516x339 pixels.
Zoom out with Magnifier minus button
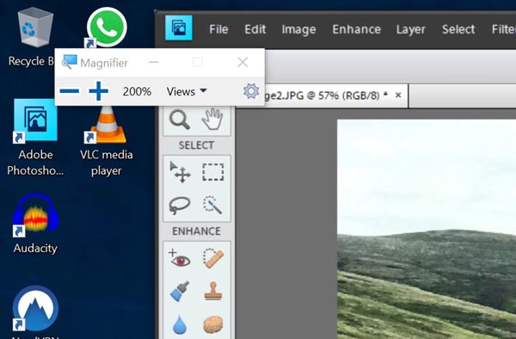70,91
